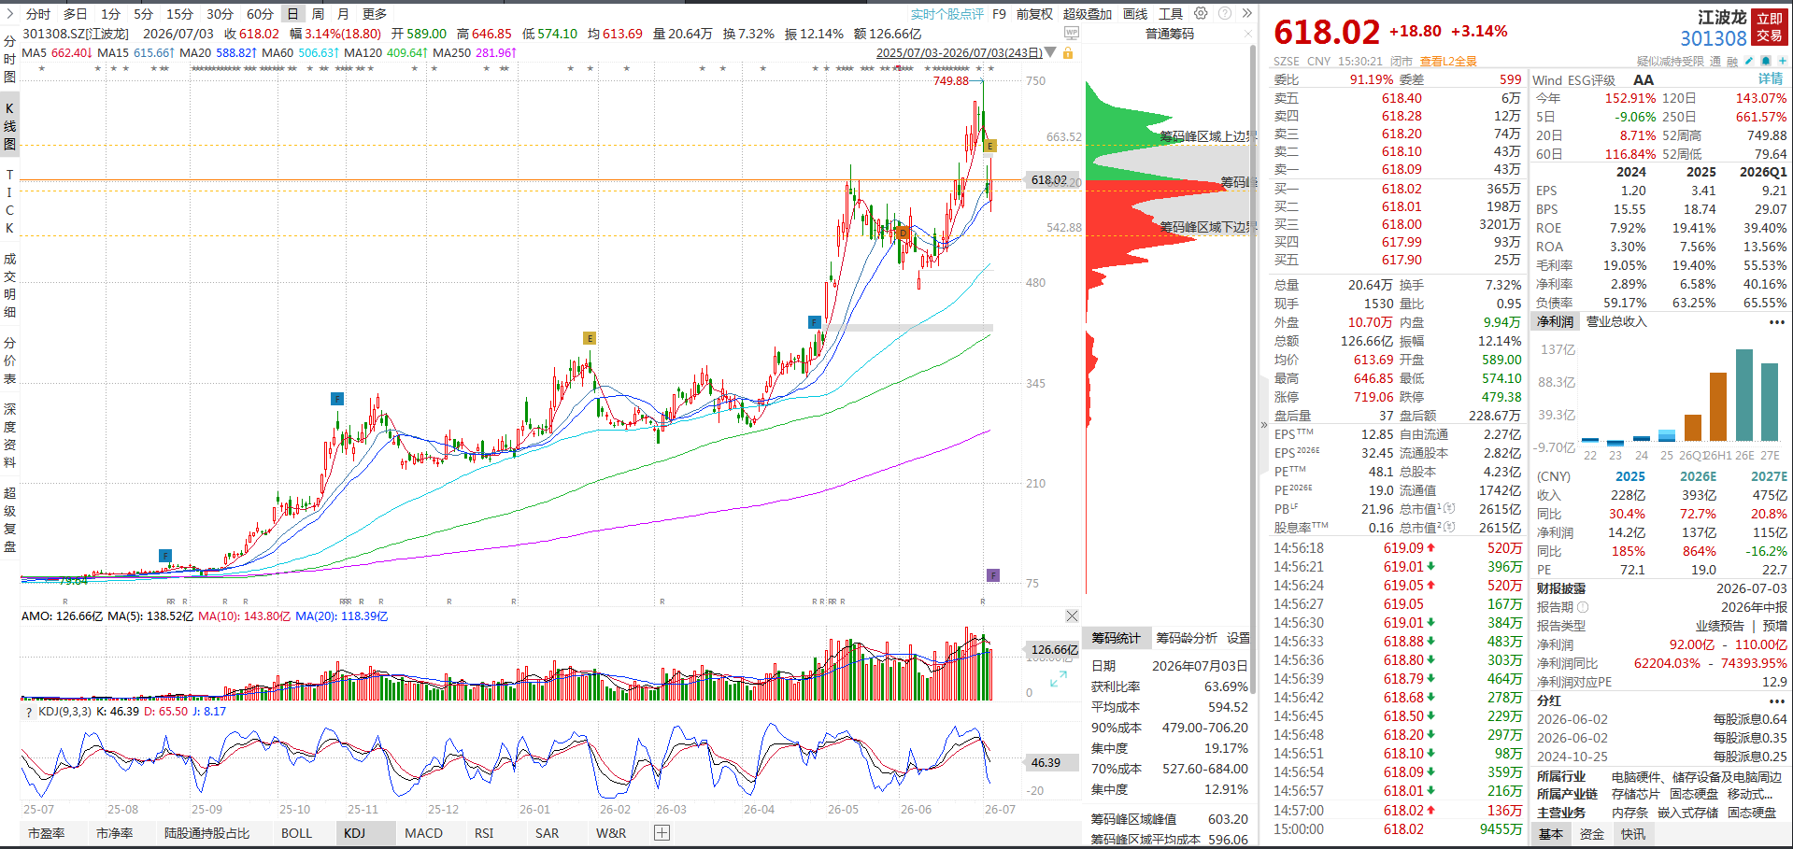Expand toolbar with double chevron arrow

click(1246, 13)
